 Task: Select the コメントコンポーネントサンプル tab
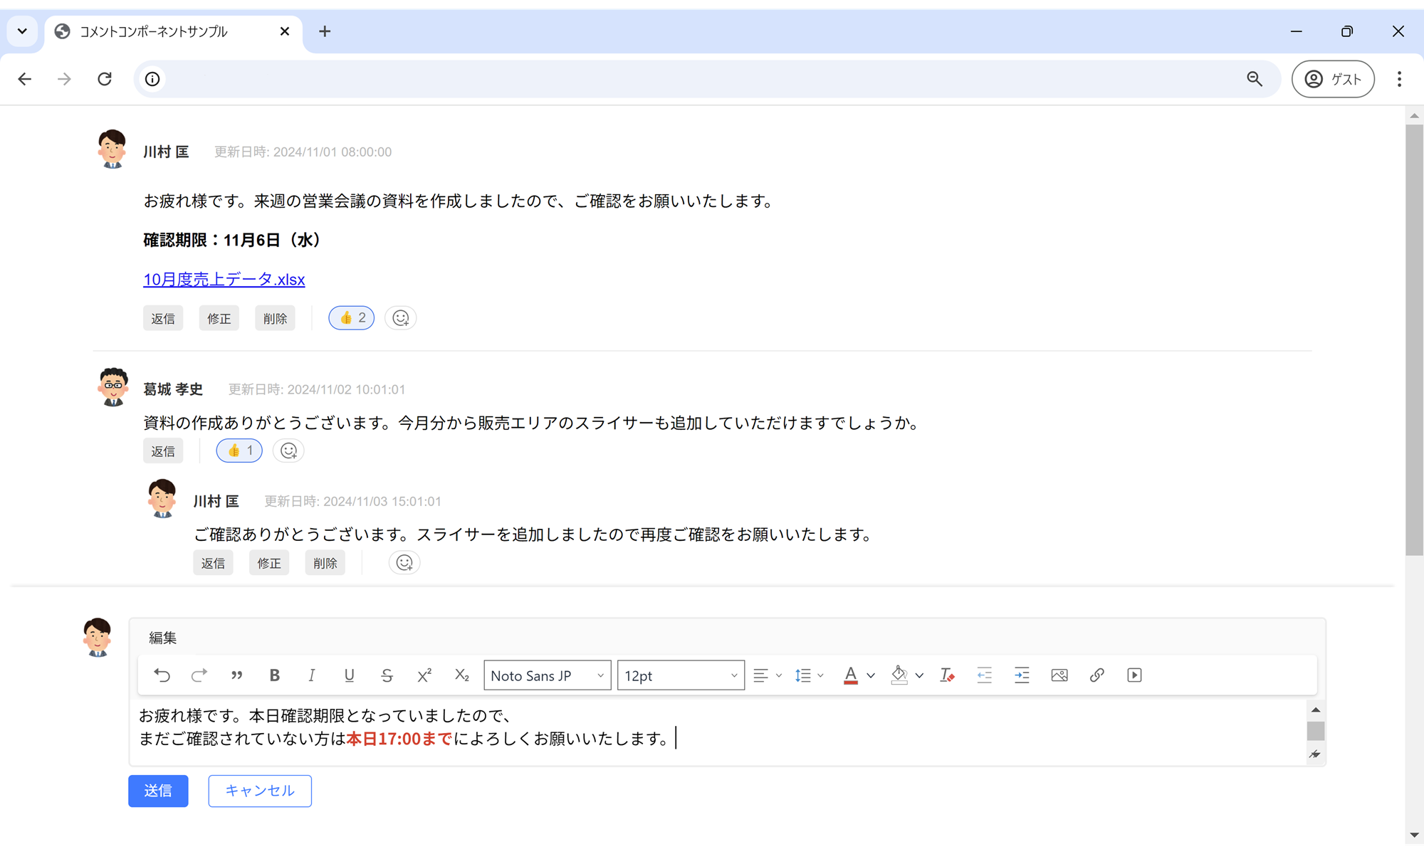[x=174, y=31]
